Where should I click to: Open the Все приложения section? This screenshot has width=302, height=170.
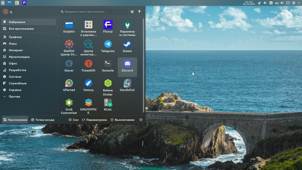click(x=21, y=29)
